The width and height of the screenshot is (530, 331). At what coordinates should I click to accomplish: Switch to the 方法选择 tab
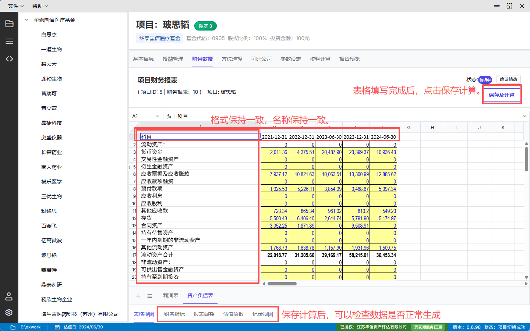[232, 59]
